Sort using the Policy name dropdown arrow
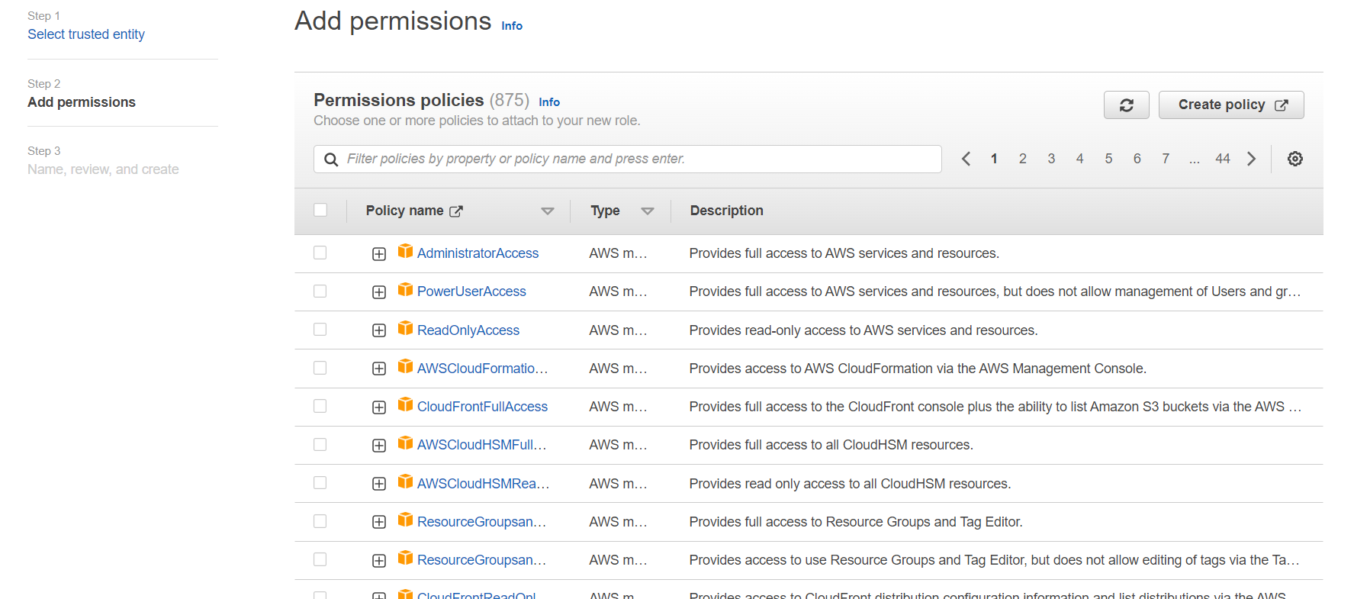The image size is (1354, 599). coord(547,211)
